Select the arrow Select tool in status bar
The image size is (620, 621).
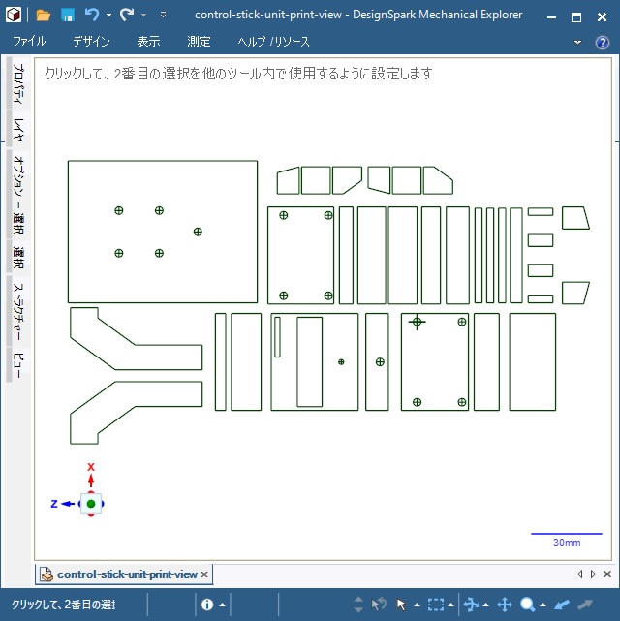pos(402,605)
